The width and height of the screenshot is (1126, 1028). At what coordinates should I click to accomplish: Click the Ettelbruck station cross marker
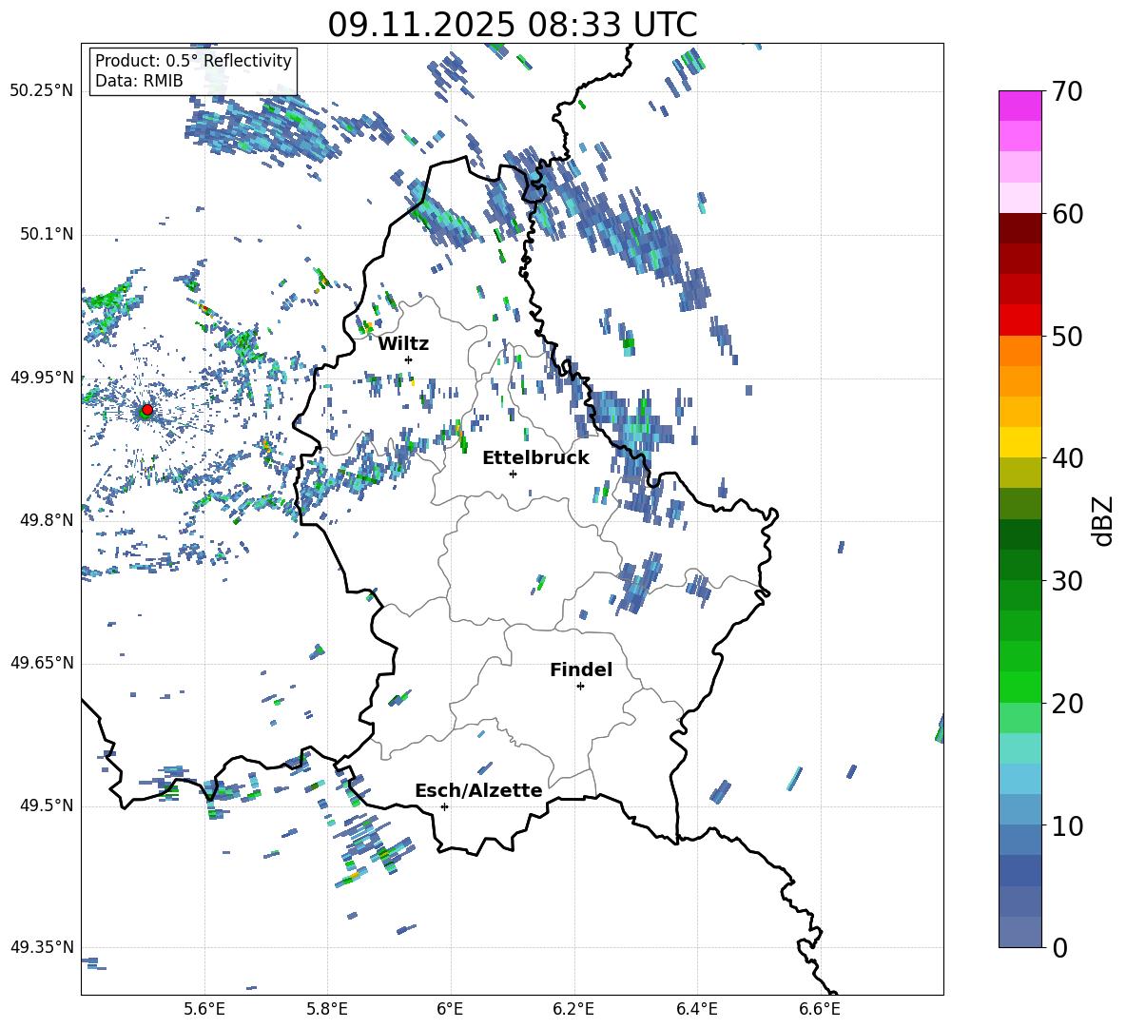pos(513,474)
